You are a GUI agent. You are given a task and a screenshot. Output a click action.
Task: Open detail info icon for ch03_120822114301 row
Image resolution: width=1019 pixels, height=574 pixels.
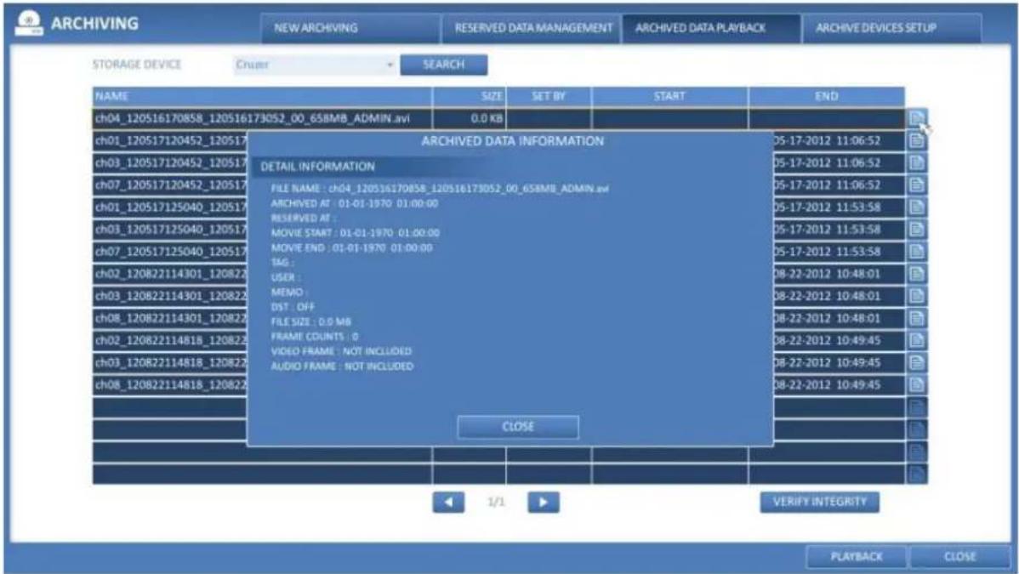916,296
